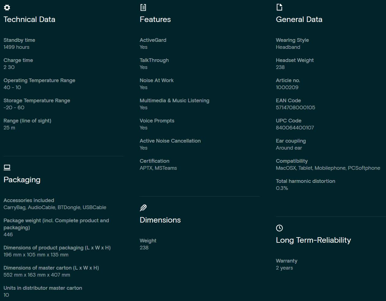Click the "40 - 10" value
The width and height of the screenshot is (386, 301).
(x=12, y=87)
